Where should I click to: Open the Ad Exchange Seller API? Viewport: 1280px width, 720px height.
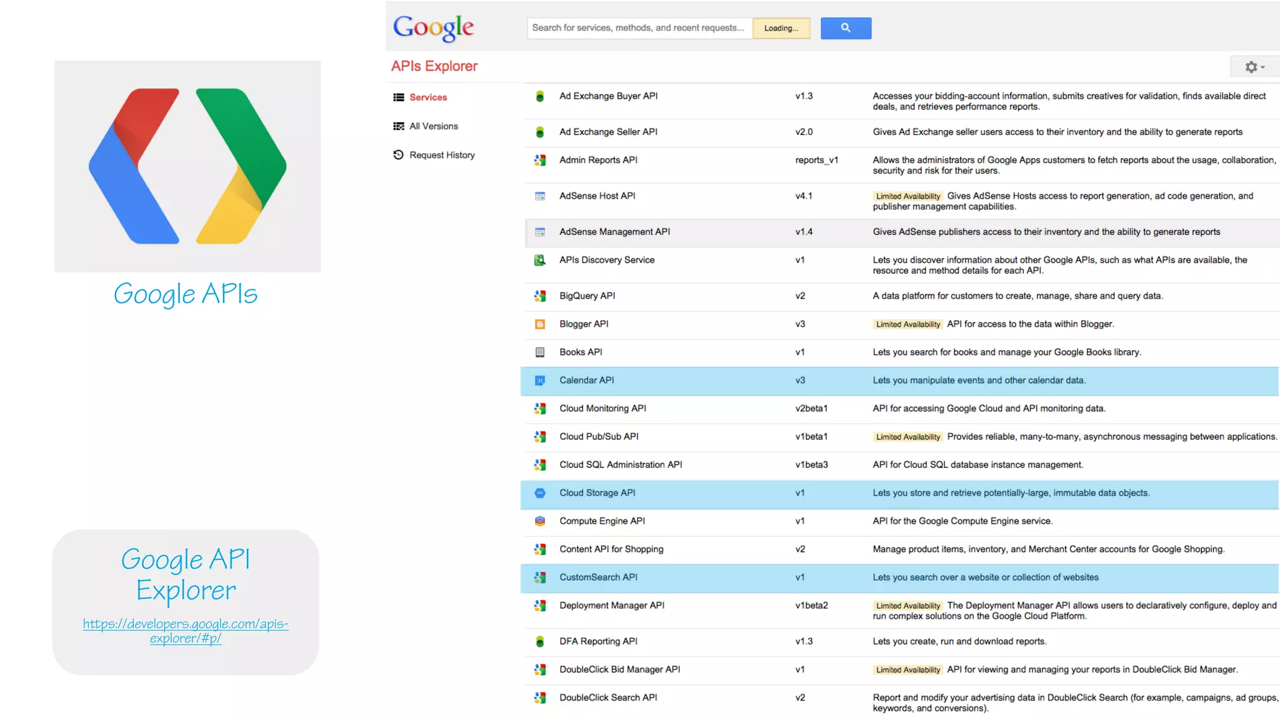(608, 132)
